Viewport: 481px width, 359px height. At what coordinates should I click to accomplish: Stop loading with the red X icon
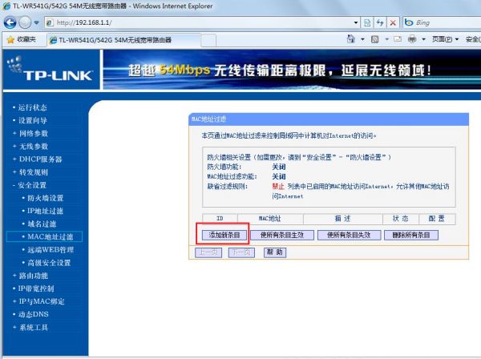pos(393,22)
